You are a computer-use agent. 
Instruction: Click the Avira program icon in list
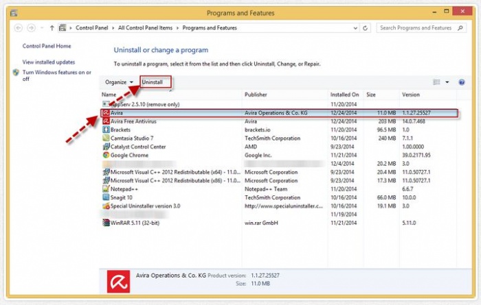[106, 113]
